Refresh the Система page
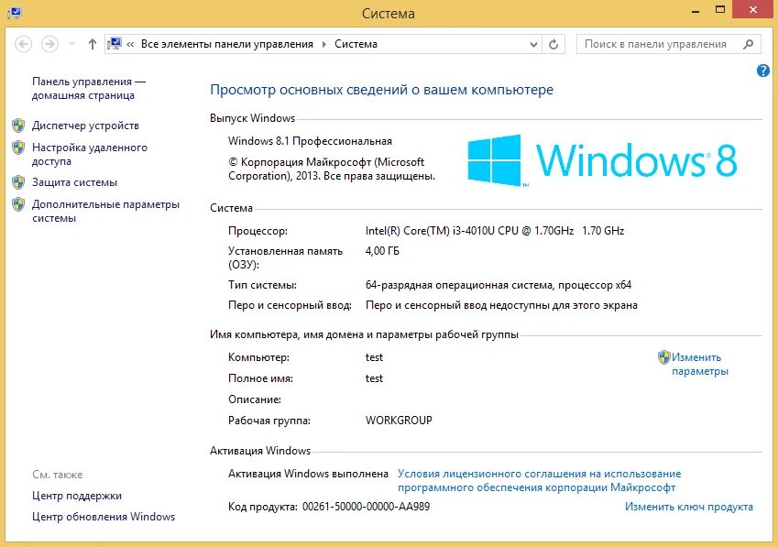The image size is (778, 547). (553, 44)
